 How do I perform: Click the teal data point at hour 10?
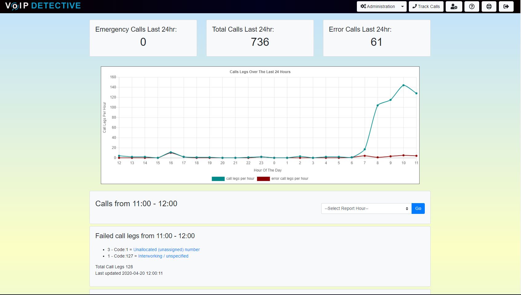pos(403,85)
